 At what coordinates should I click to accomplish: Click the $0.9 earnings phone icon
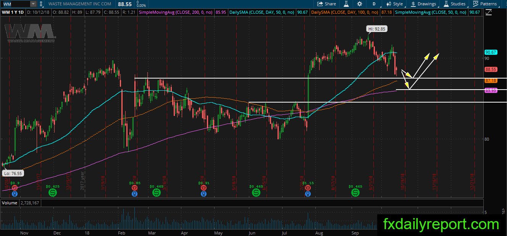tap(15, 188)
